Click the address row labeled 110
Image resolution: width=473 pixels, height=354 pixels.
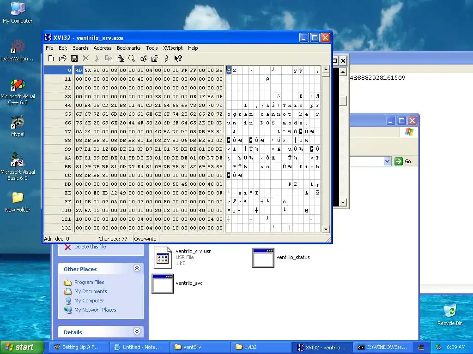point(59,210)
